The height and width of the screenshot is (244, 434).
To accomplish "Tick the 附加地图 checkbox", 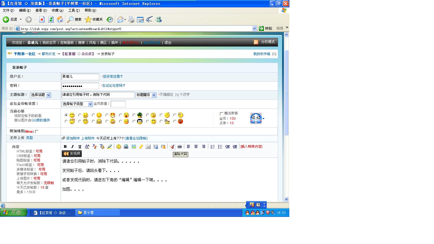I will click(x=37, y=132).
